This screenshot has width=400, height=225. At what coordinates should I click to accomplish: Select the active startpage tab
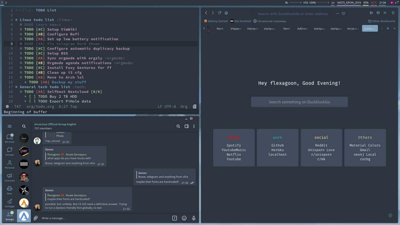pos(370,28)
